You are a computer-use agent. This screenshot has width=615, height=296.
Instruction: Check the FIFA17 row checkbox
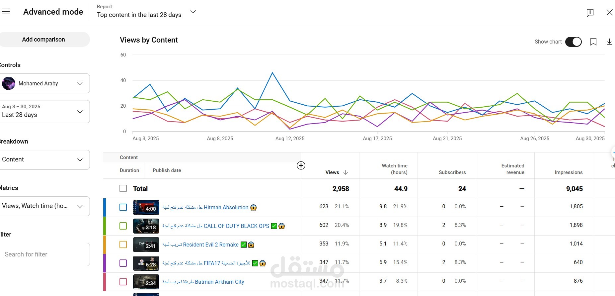click(123, 263)
